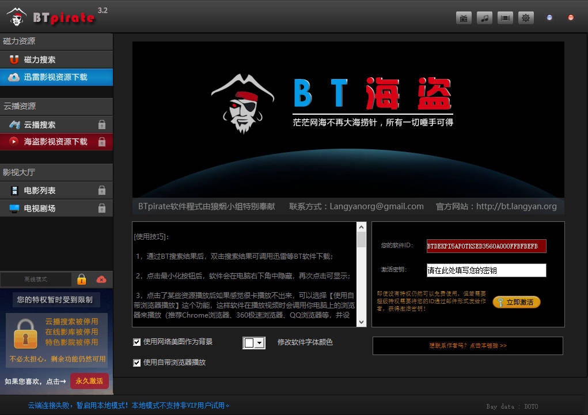
Task: Click the 立即激活 activate button
Action: tap(517, 302)
